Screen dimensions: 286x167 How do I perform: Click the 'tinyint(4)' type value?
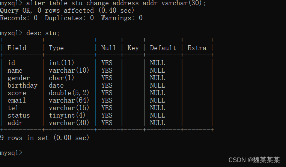click(67, 115)
